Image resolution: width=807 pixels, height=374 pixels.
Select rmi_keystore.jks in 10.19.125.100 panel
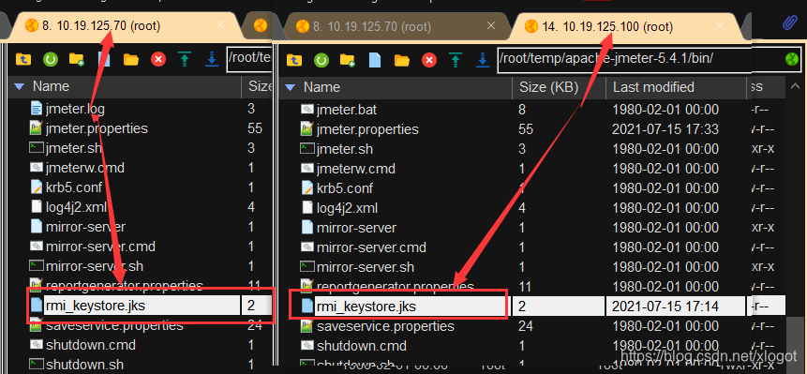point(366,307)
